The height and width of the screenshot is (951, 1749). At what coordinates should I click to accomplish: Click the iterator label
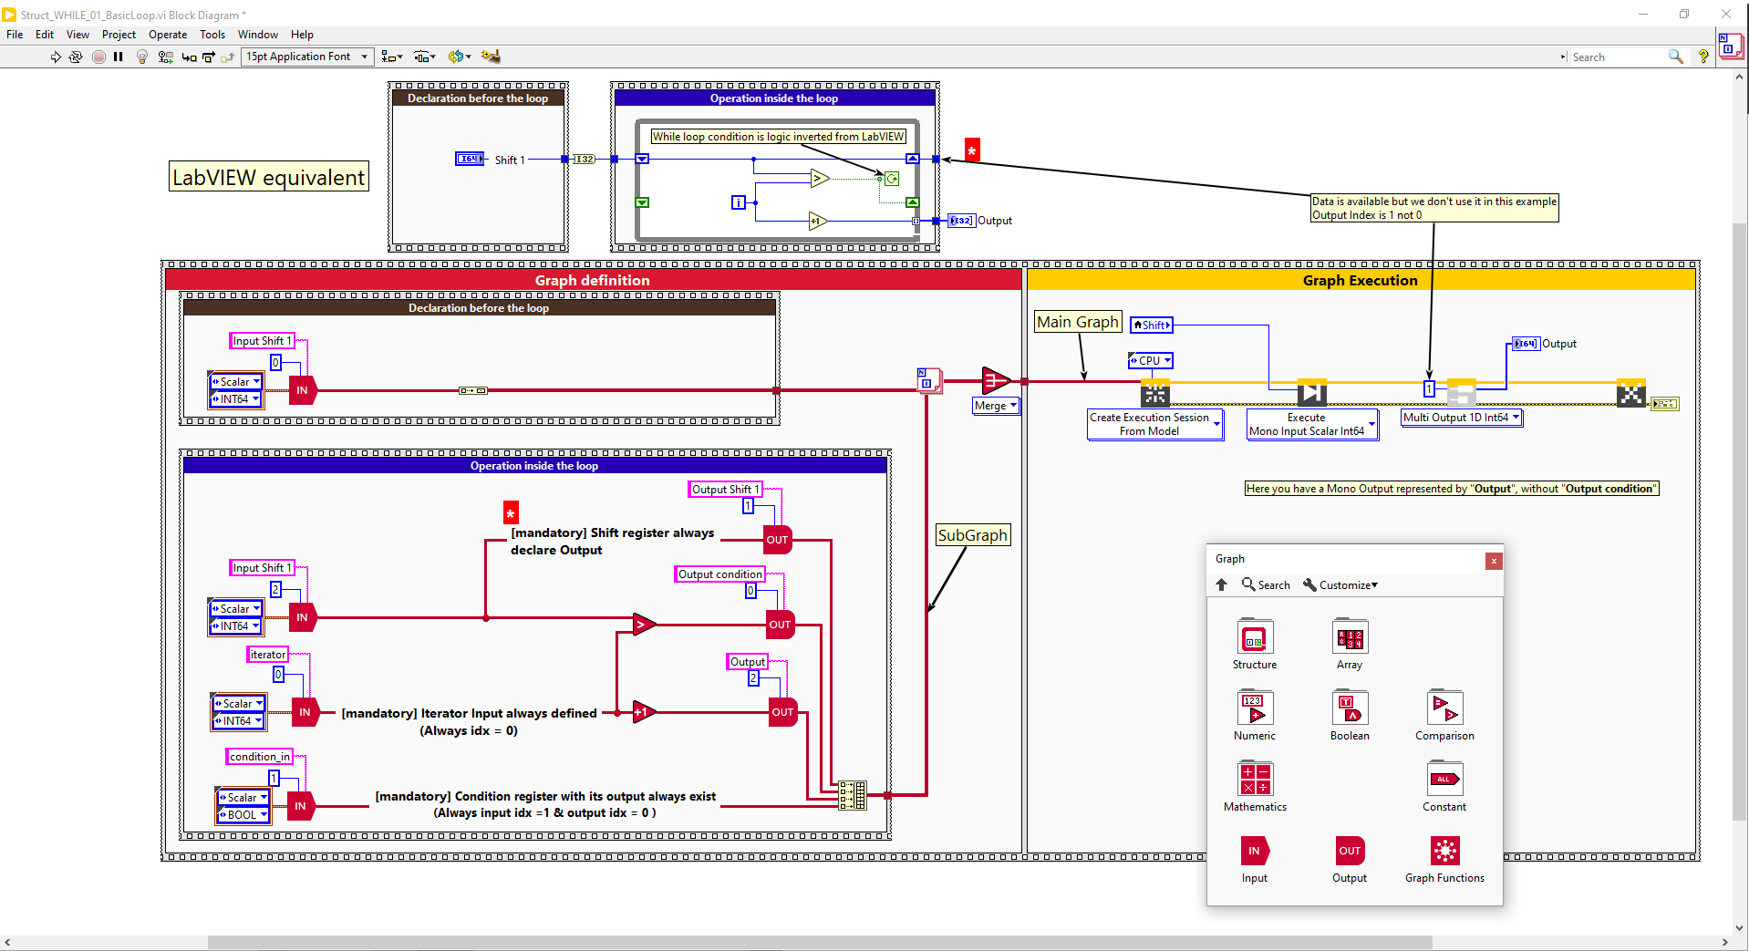click(268, 655)
